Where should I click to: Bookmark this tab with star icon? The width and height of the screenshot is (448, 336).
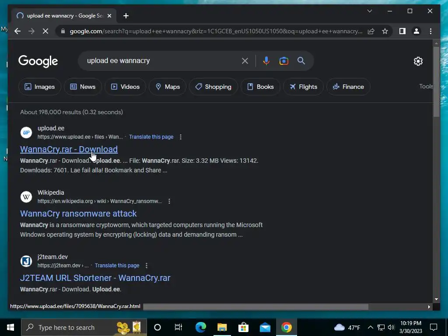coord(385,31)
